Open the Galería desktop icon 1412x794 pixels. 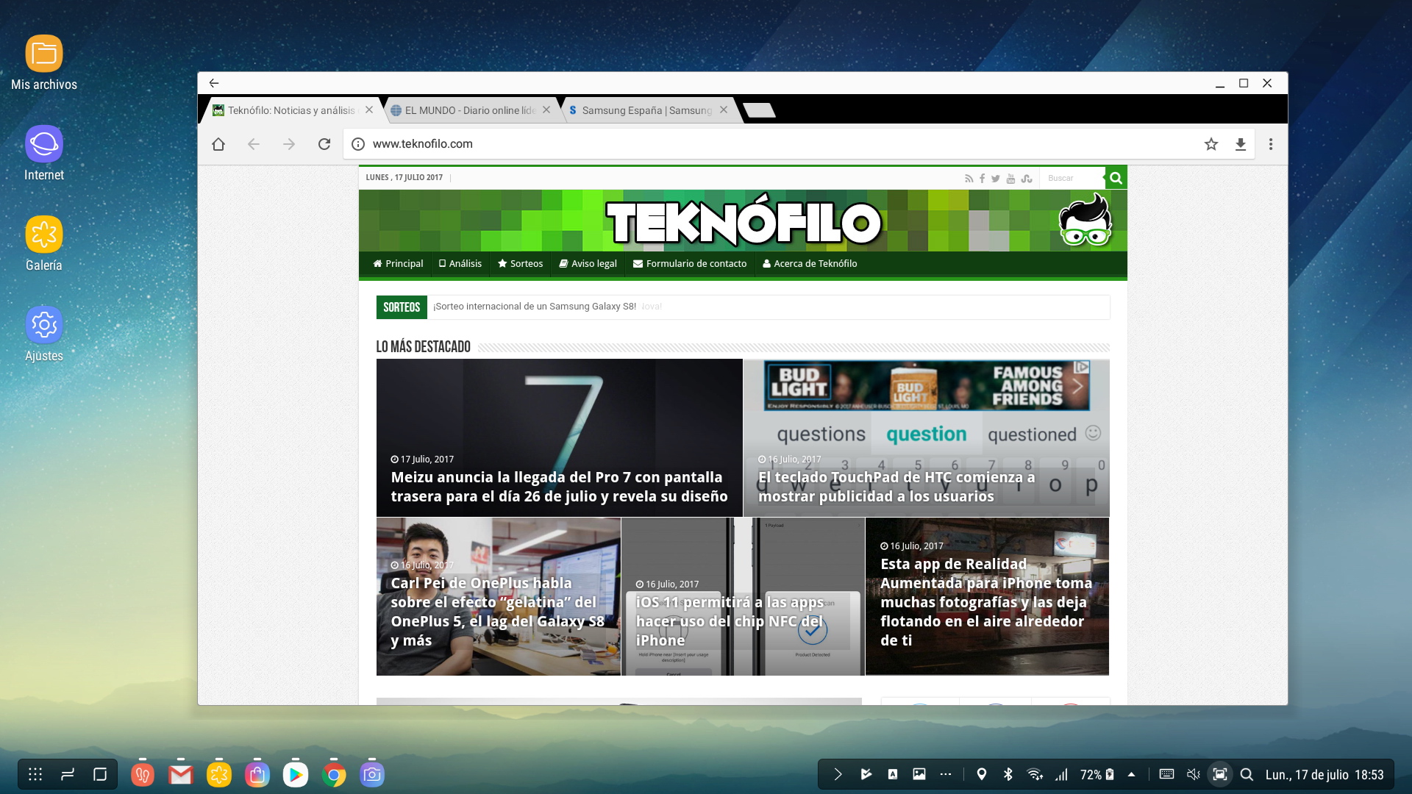(x=44, y=235)
